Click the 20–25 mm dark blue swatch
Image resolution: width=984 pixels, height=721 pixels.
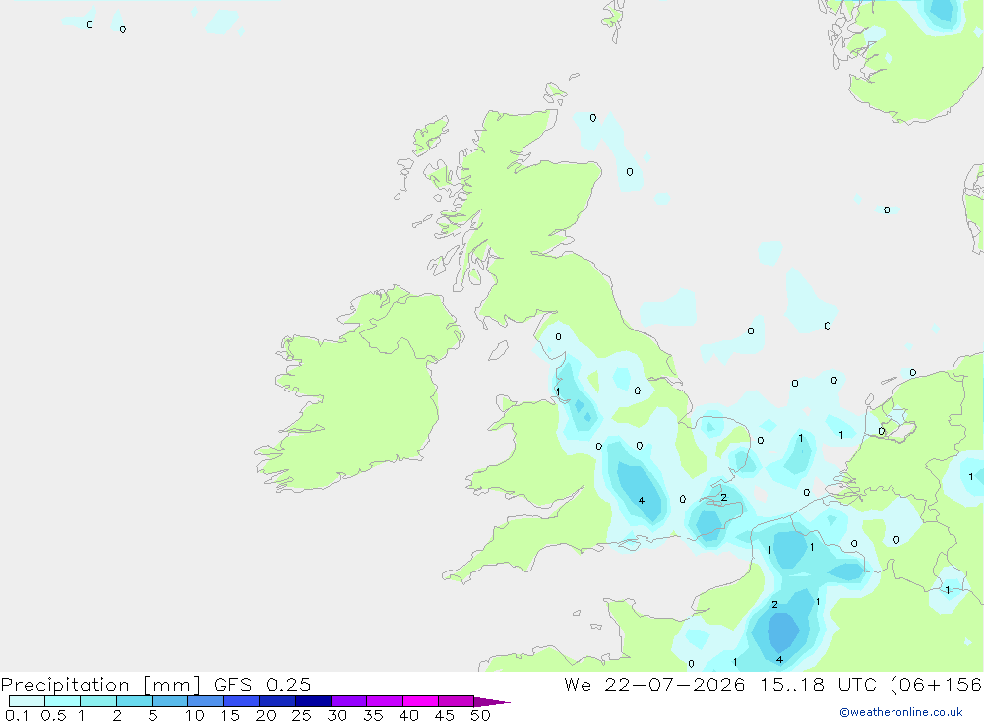pyautogui.click(x=277, y=701)
